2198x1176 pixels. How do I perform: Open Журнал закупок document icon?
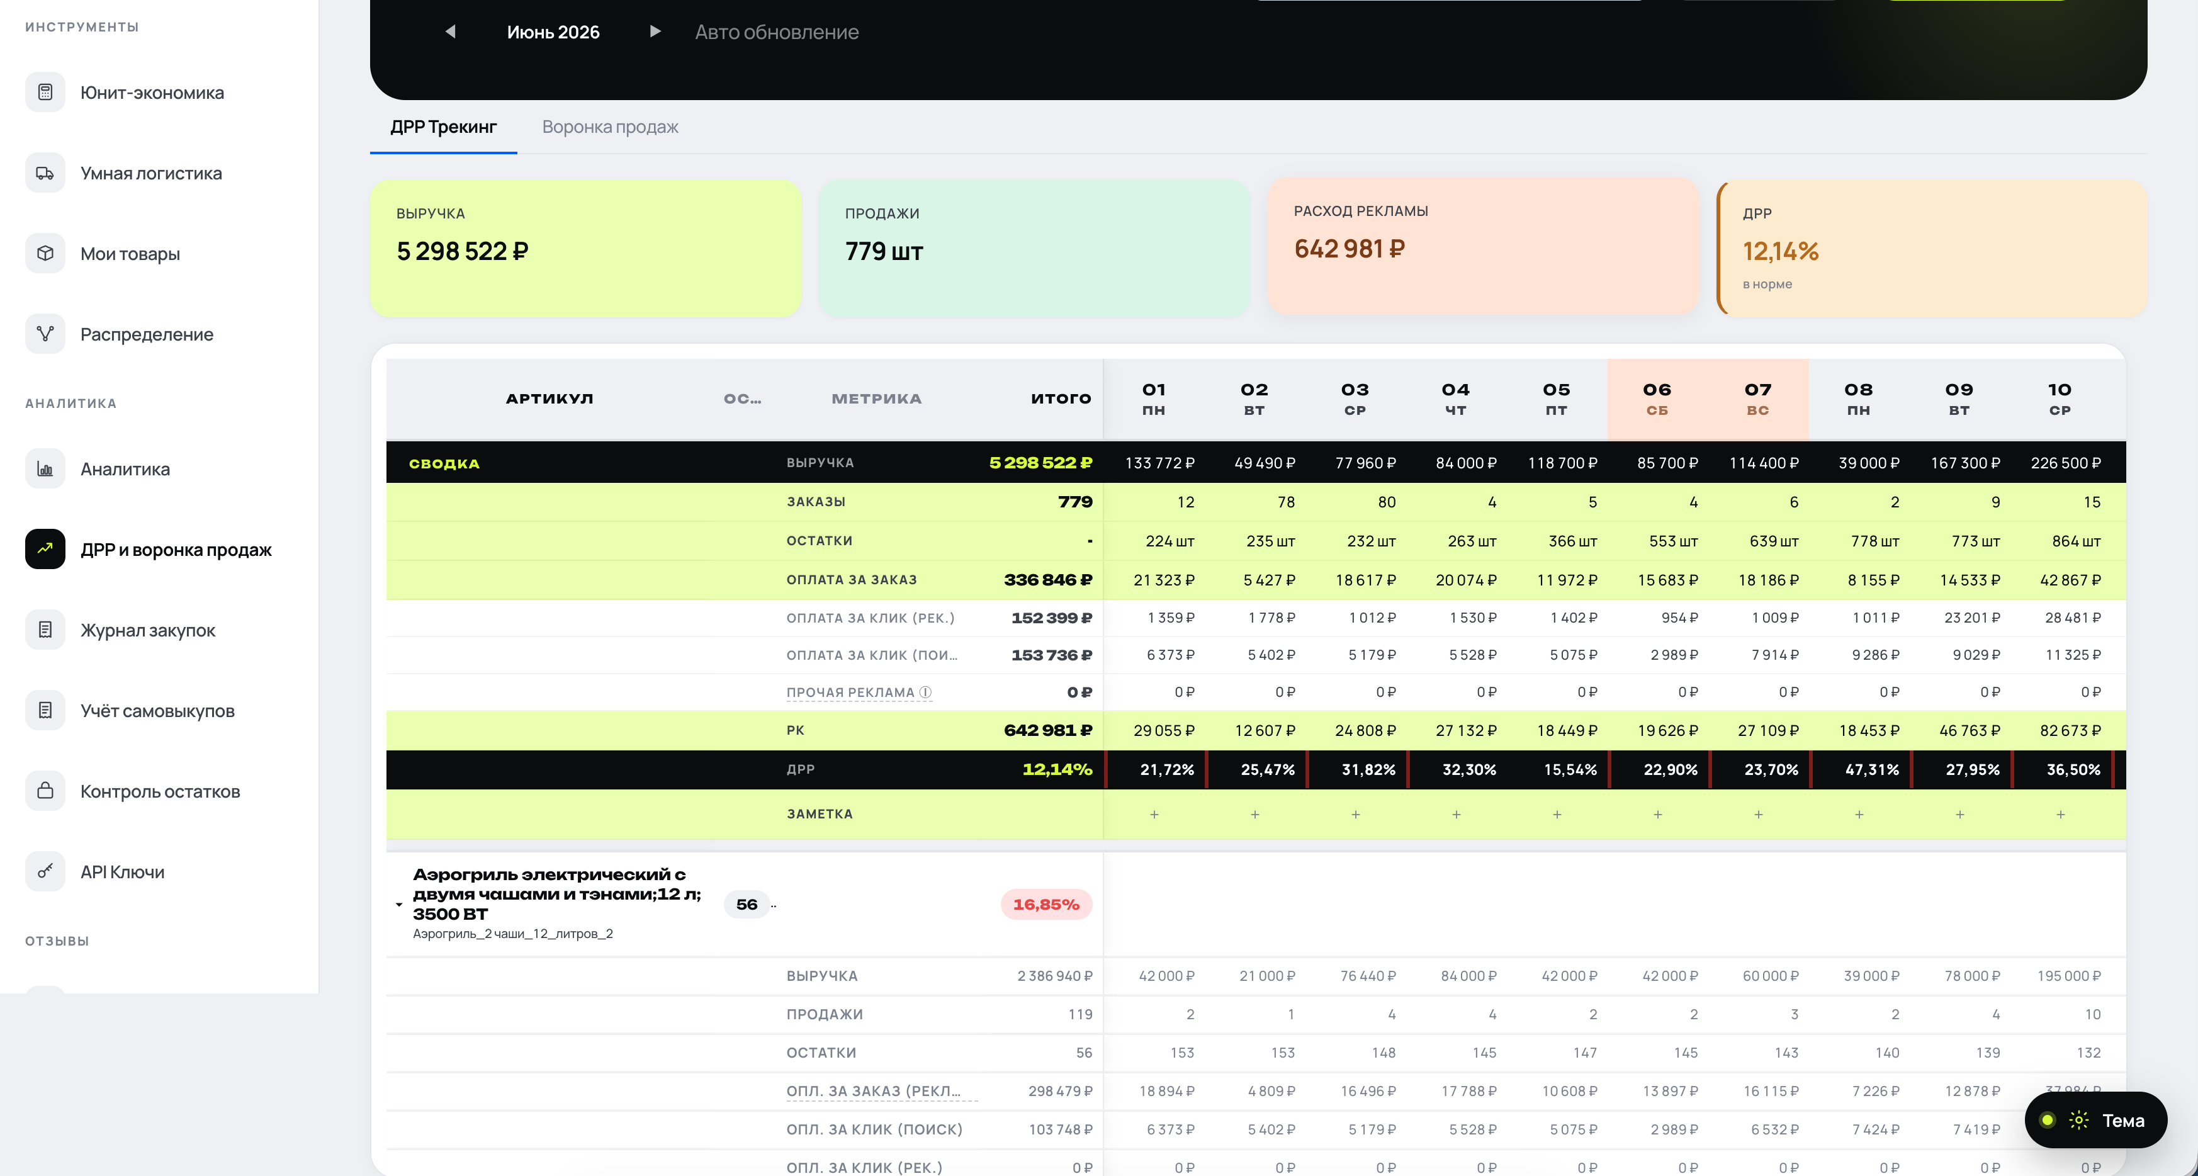click(45, 630)
